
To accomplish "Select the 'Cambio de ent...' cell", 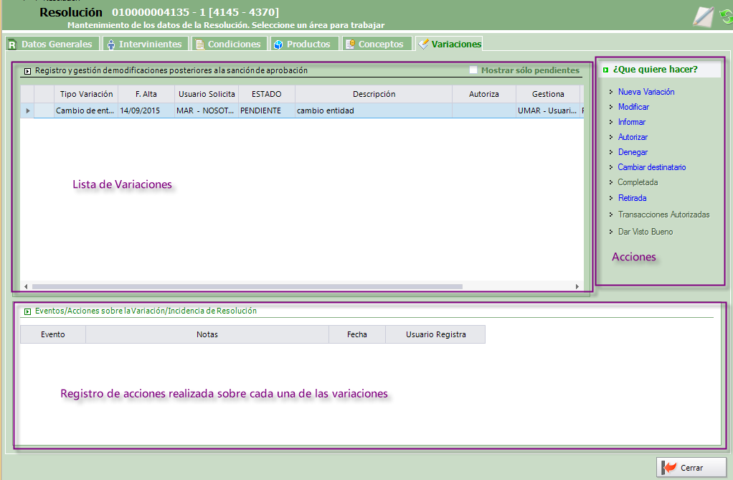I will (86, 111).
